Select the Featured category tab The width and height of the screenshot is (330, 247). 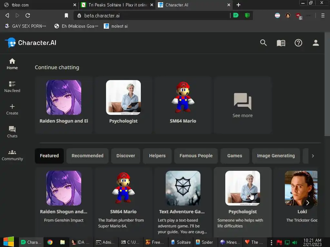[49, 156]
